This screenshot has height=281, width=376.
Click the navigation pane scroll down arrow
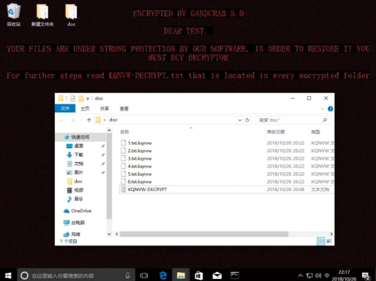click(109, 234)
